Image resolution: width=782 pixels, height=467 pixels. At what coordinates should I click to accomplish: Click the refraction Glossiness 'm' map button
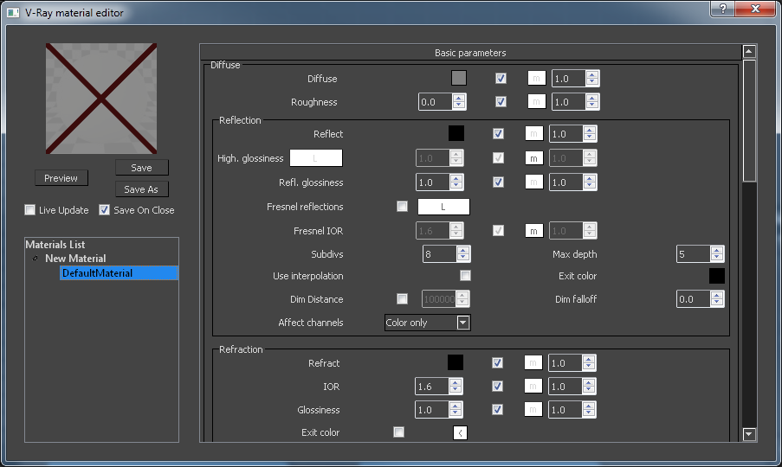[x=533, y=409]
